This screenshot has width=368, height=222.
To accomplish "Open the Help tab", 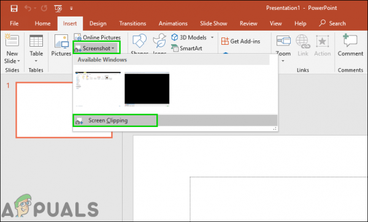I will tap(300, 23).
